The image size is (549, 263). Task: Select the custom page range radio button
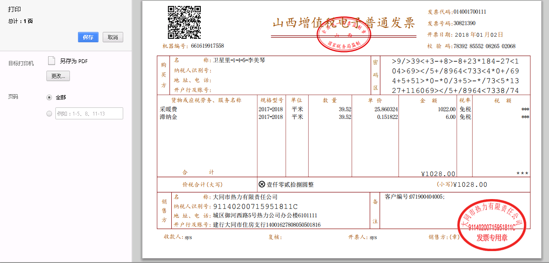[49, 113]
